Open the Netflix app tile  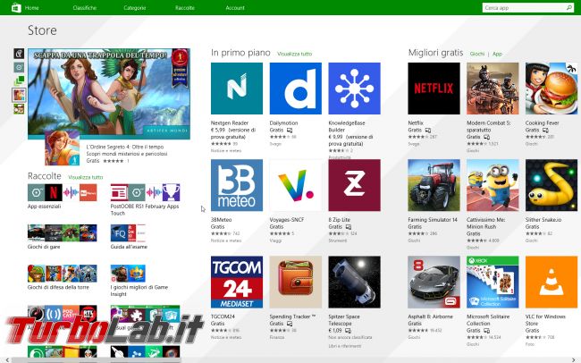pos(434,89)
